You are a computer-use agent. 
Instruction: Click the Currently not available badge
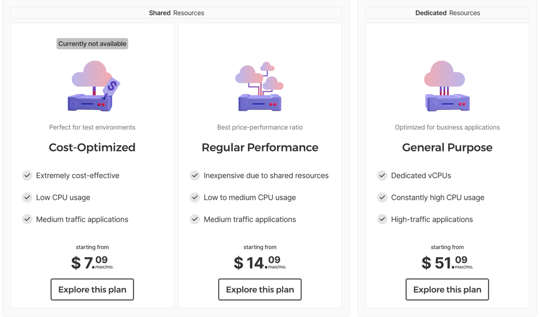(x=92, y=44)
